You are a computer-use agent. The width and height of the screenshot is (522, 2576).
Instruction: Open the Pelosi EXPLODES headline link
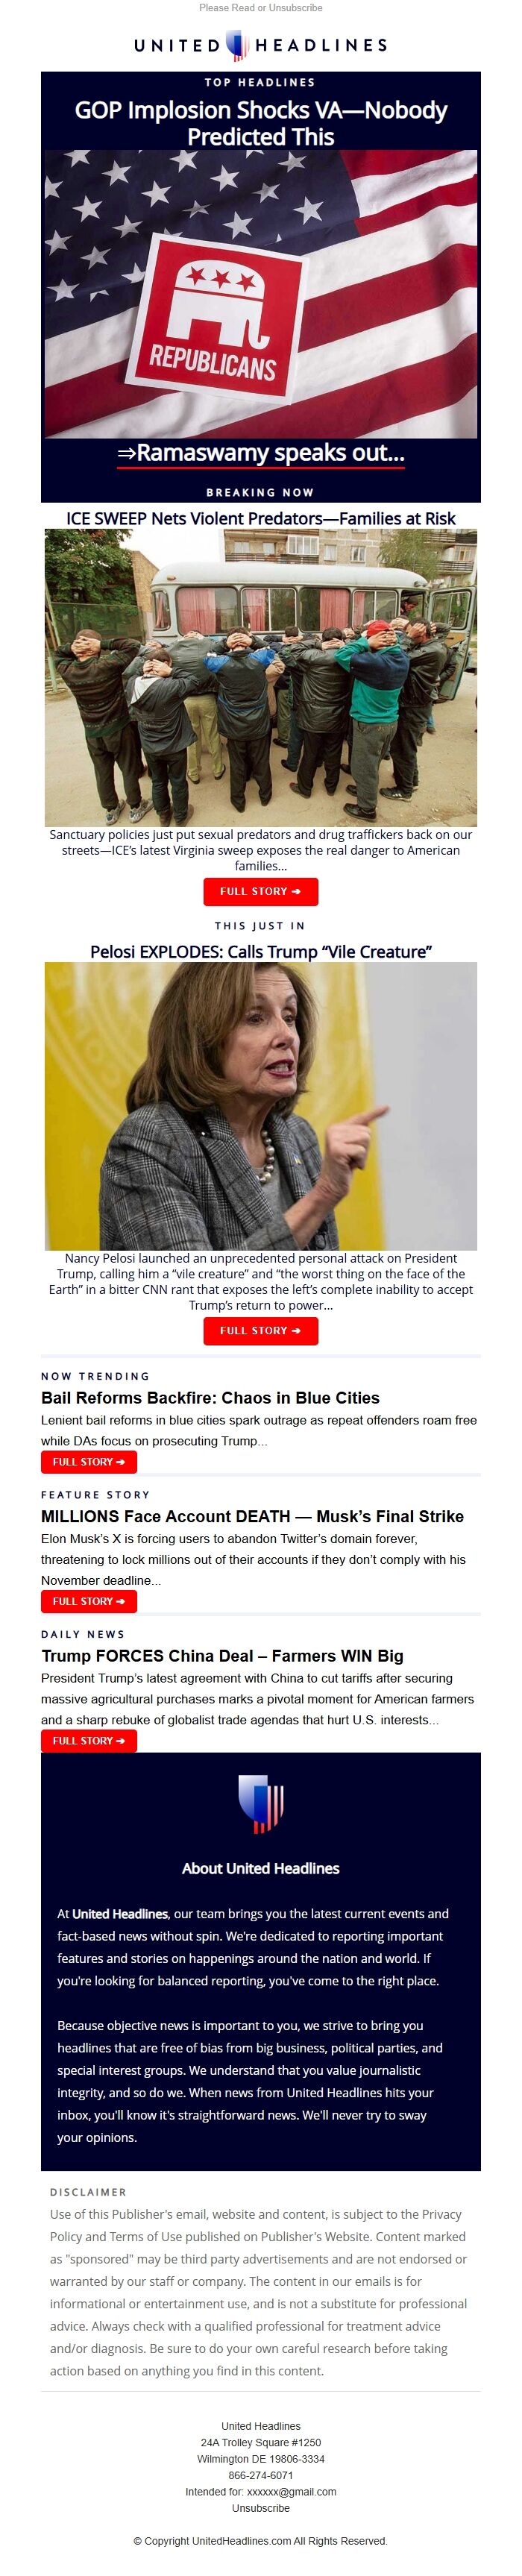[x=261, y=951]
